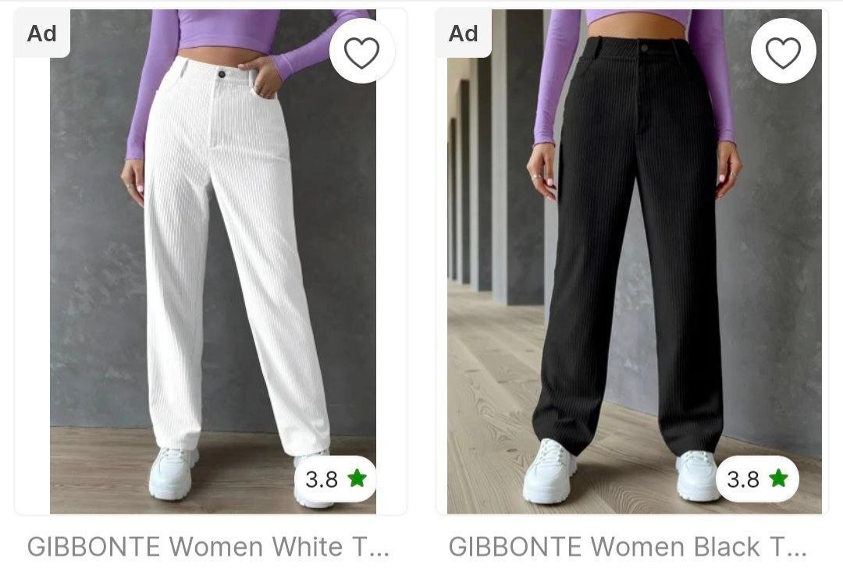
Task: Click the green star on black trousers rating
Action: 778,478
